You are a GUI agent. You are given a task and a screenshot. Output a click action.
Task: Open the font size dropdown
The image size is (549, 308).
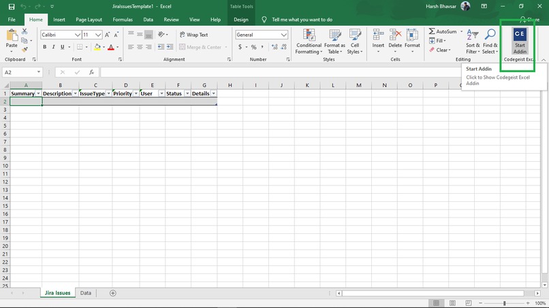coord(98,35)
